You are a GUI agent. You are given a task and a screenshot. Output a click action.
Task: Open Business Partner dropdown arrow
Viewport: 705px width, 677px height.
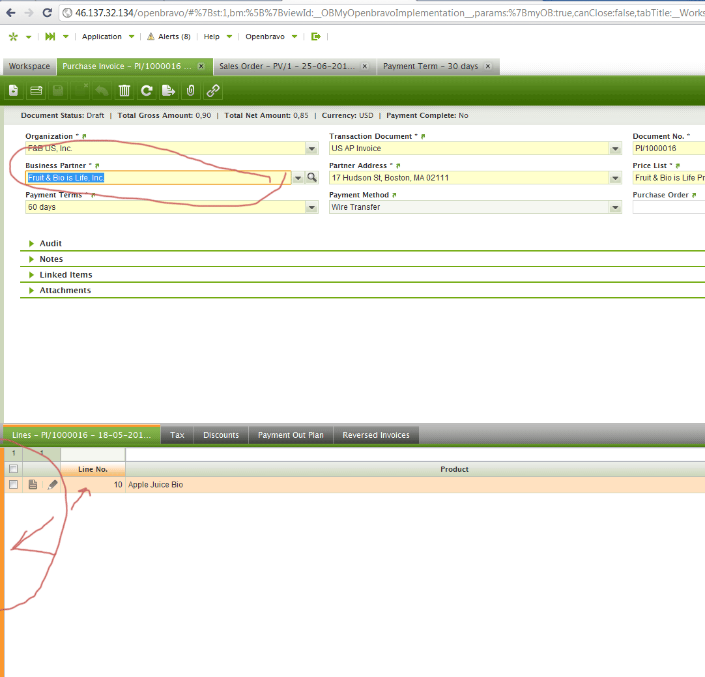298,178
